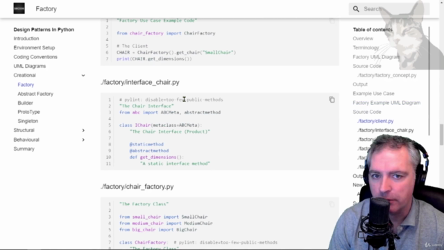Open the Builder page
The width and height of the screenshot is (444, 250).
[x=25, y=103]
